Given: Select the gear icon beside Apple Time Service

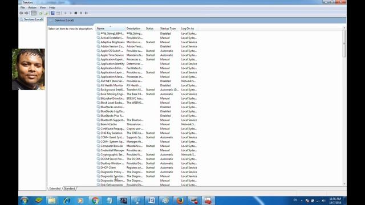Looking at the screenshot, I should 98,55.
